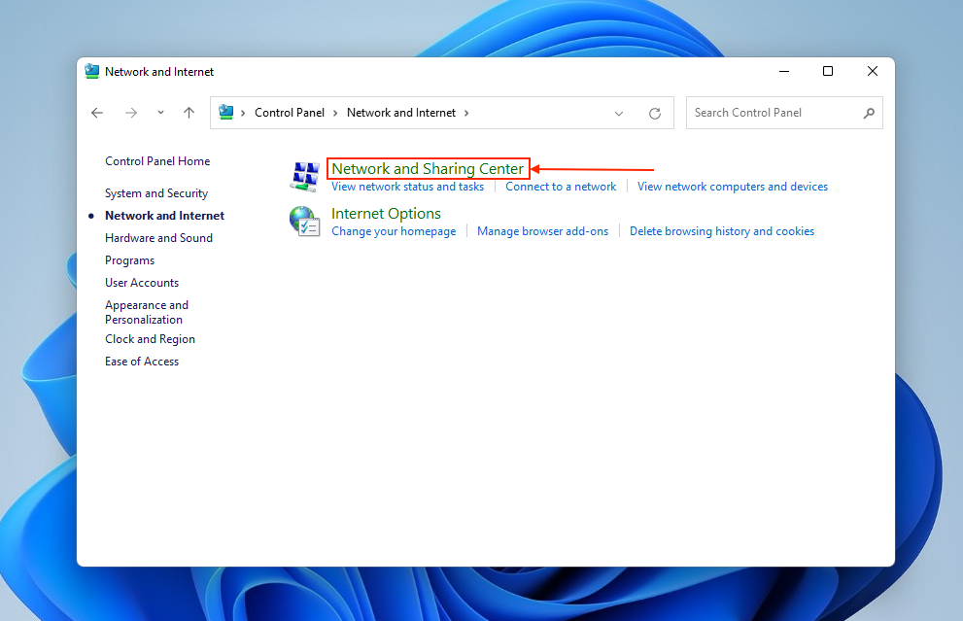Click the Back navigation arrow
This screenshot has height=621, width=963.
97,113
